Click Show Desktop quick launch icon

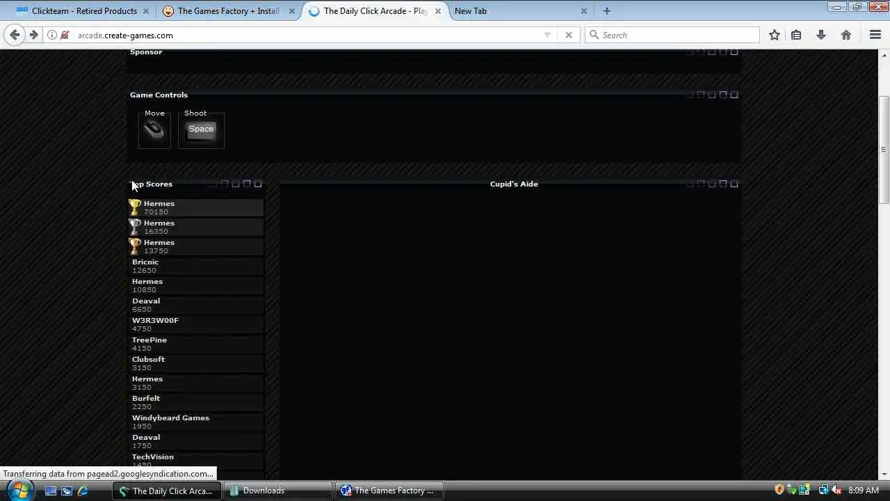[x=50, y=491]
